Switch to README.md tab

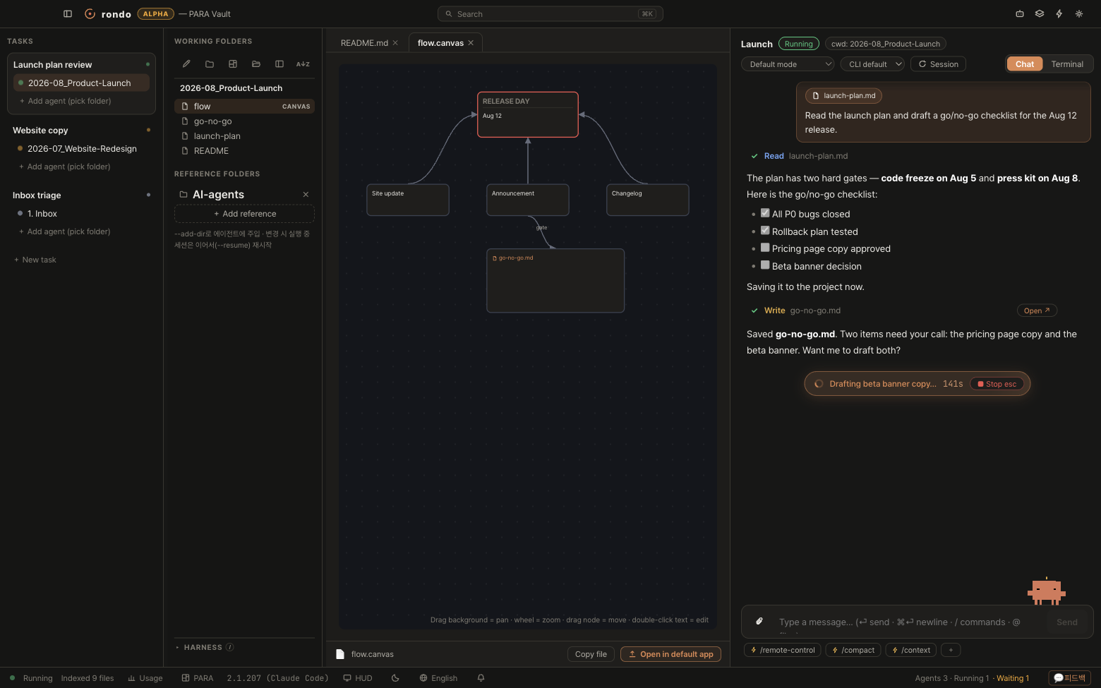[x=364, y=43]
